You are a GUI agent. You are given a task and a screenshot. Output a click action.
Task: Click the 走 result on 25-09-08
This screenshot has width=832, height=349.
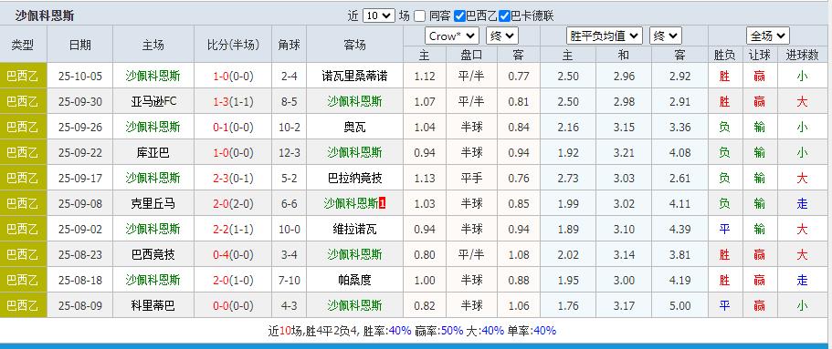click(x=802, y=203)
